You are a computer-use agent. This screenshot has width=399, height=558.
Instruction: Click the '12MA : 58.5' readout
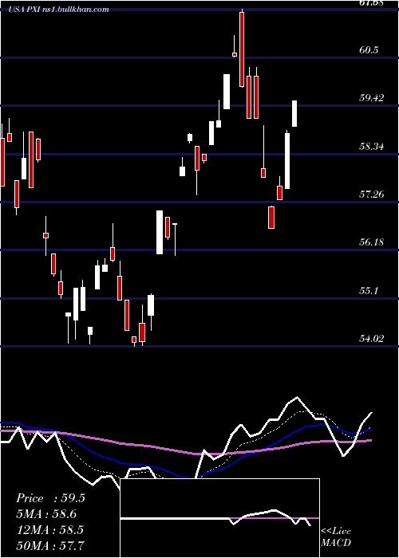click(49, 529)
